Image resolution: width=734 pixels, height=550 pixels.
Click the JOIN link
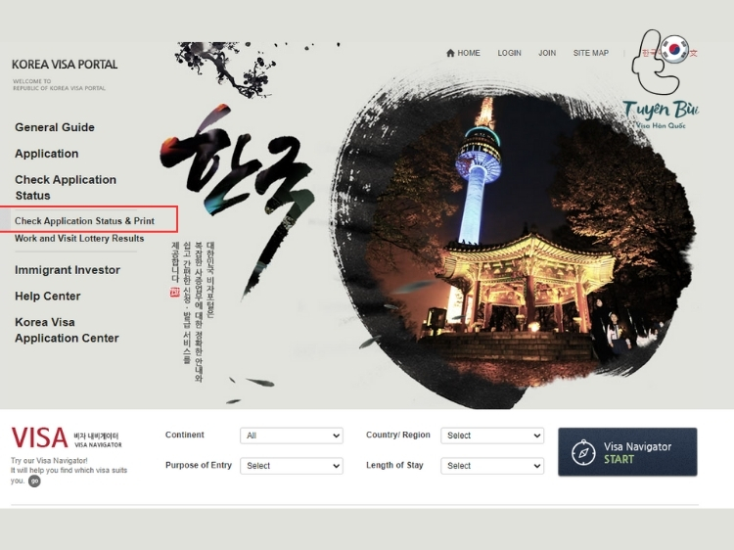[547, 53]
